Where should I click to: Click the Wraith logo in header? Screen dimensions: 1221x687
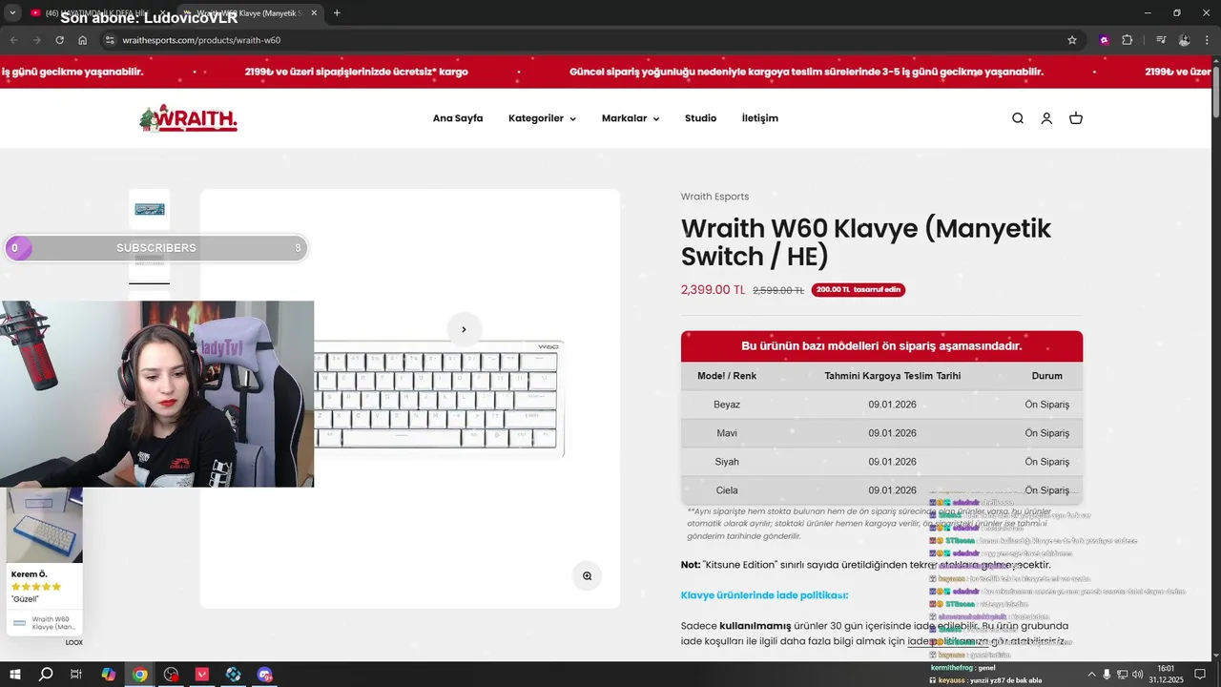pos(188,118)
